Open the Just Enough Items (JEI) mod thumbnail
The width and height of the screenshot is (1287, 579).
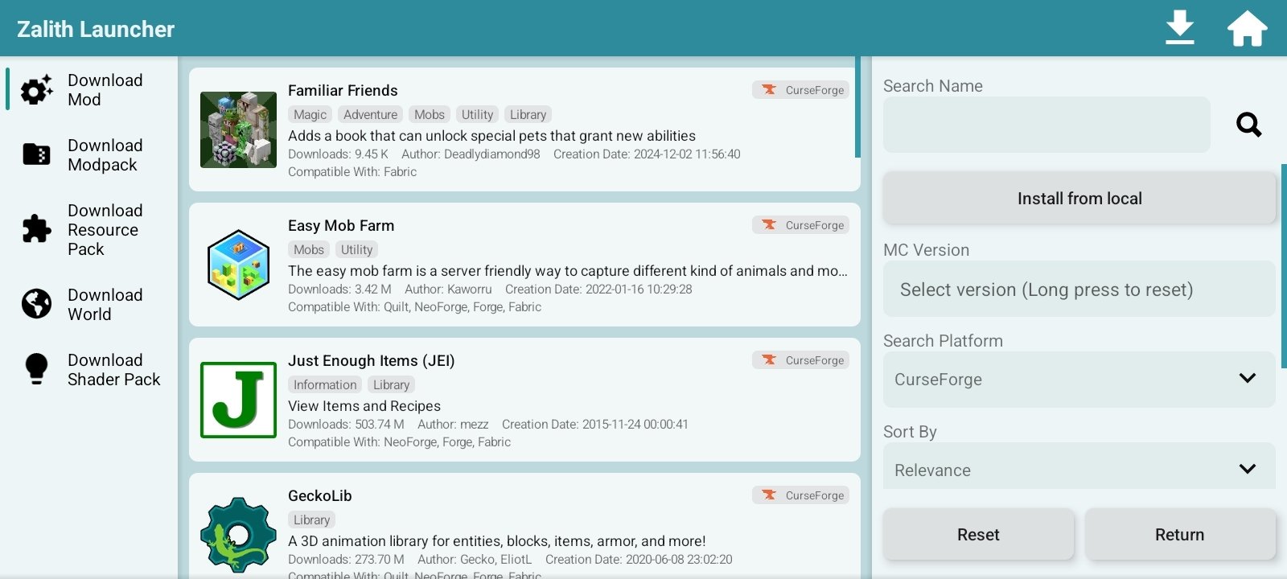(x=238, y=400)
